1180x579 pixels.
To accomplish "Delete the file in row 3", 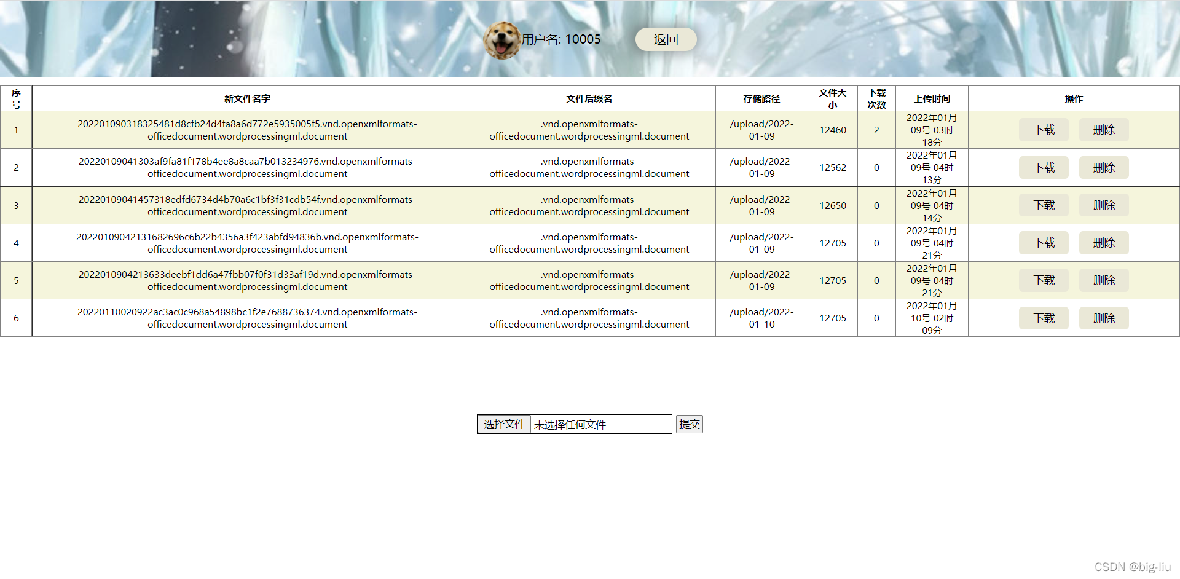I will 1104,205.
